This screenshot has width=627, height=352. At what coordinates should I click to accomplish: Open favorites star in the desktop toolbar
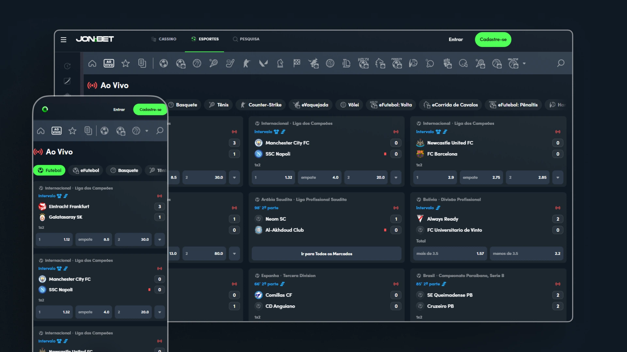(125, 63)
